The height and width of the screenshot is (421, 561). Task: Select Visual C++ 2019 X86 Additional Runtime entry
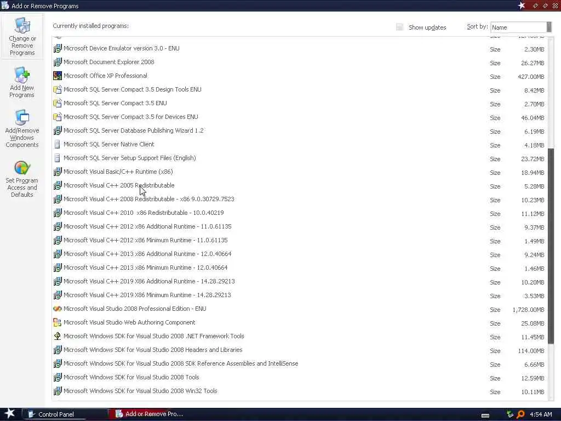click(x=300, y=281)
